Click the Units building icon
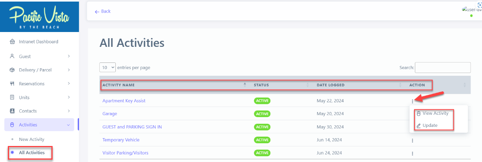 click(x=12, y=97)
